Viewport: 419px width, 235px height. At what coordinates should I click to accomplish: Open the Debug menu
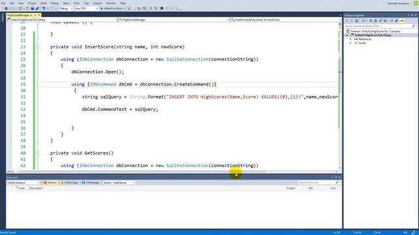pos(54,3)
